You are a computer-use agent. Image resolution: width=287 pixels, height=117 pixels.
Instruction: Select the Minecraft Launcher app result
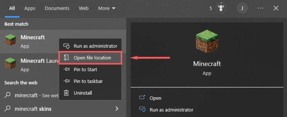[x=29, y=65]
